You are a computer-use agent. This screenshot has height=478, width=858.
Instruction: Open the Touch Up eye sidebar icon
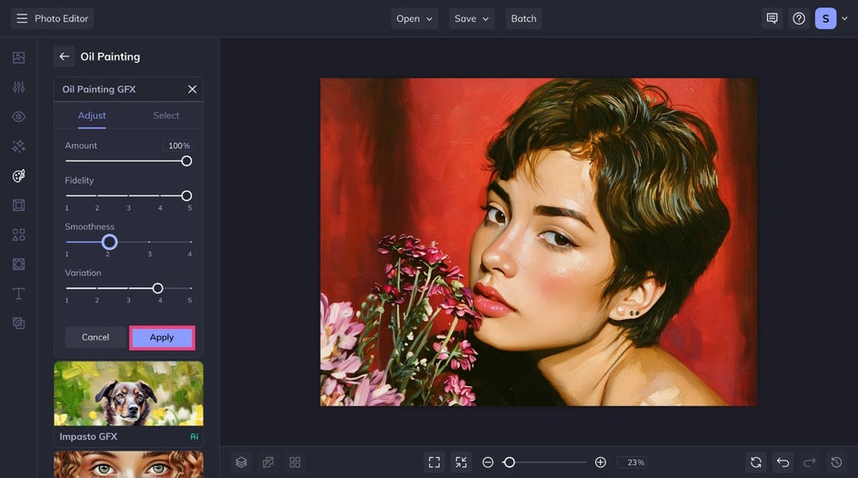tap(18, 116)
